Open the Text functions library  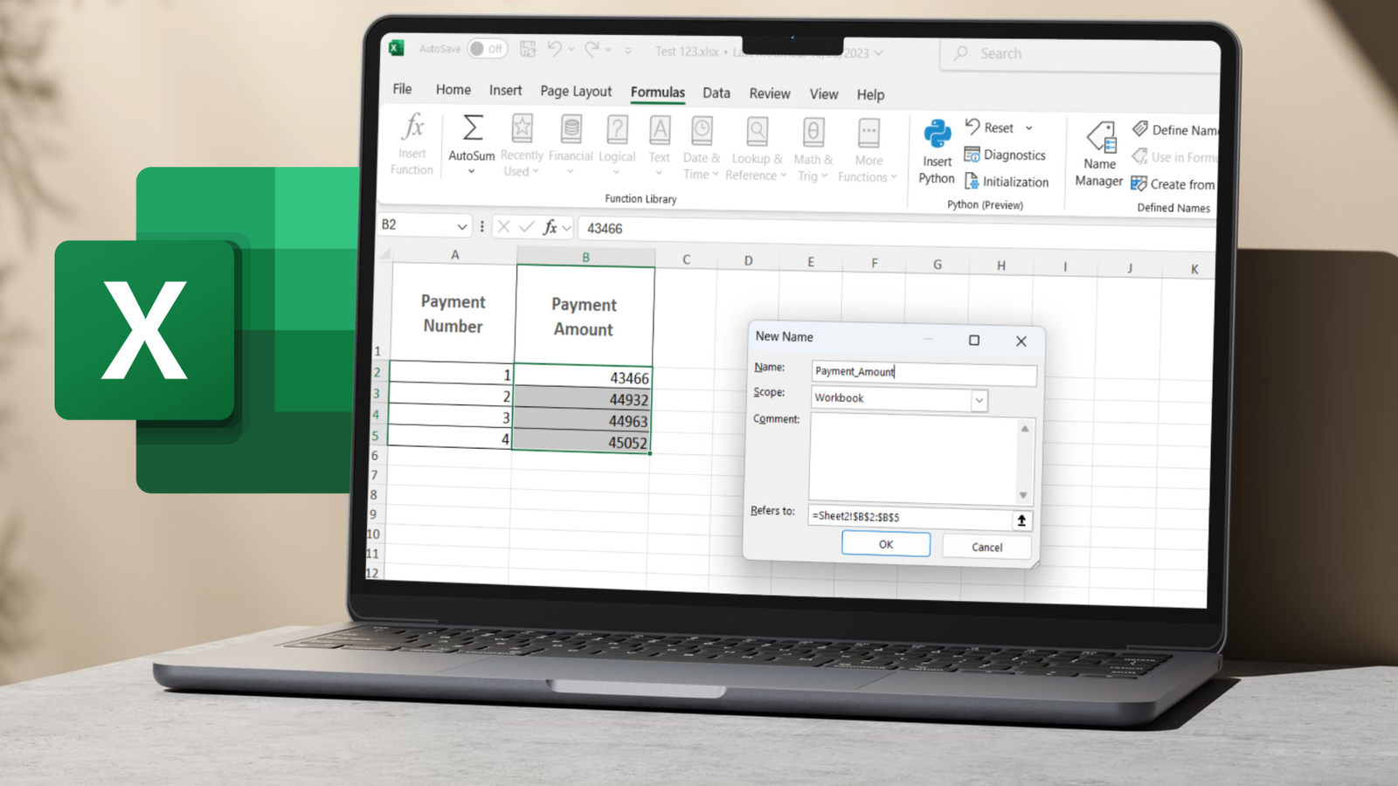point(660,146)
